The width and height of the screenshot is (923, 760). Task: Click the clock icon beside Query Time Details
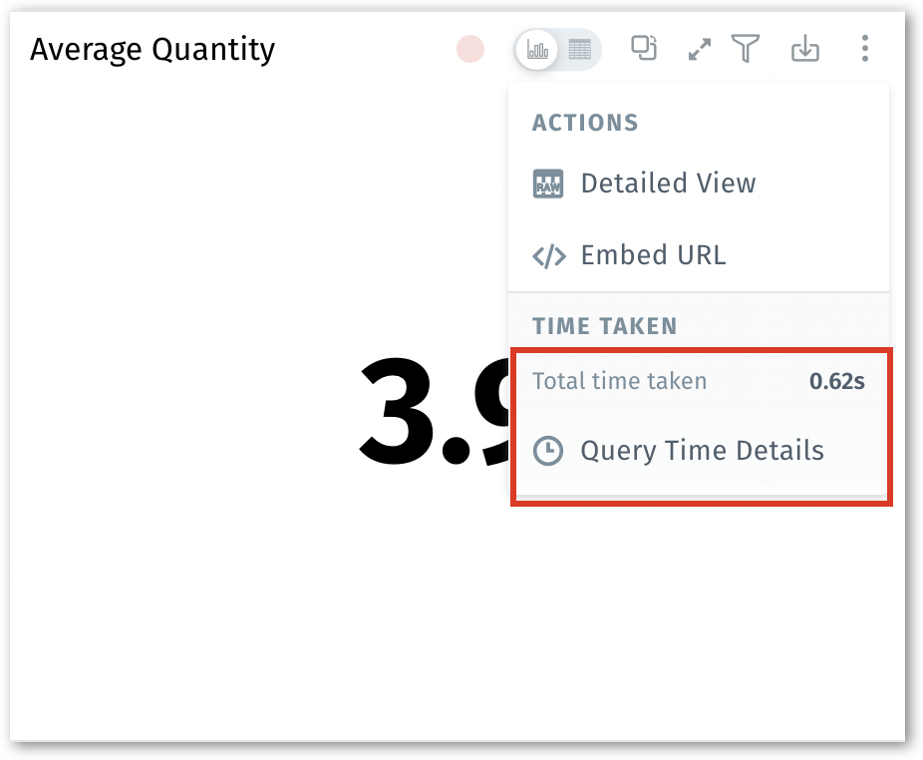point(548,451)
